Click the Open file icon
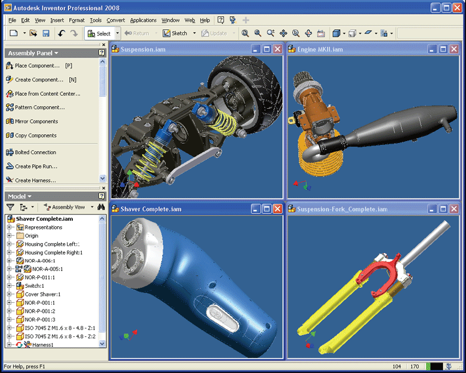The height and width of the screenshot is (373, 466). click(33, 33)
